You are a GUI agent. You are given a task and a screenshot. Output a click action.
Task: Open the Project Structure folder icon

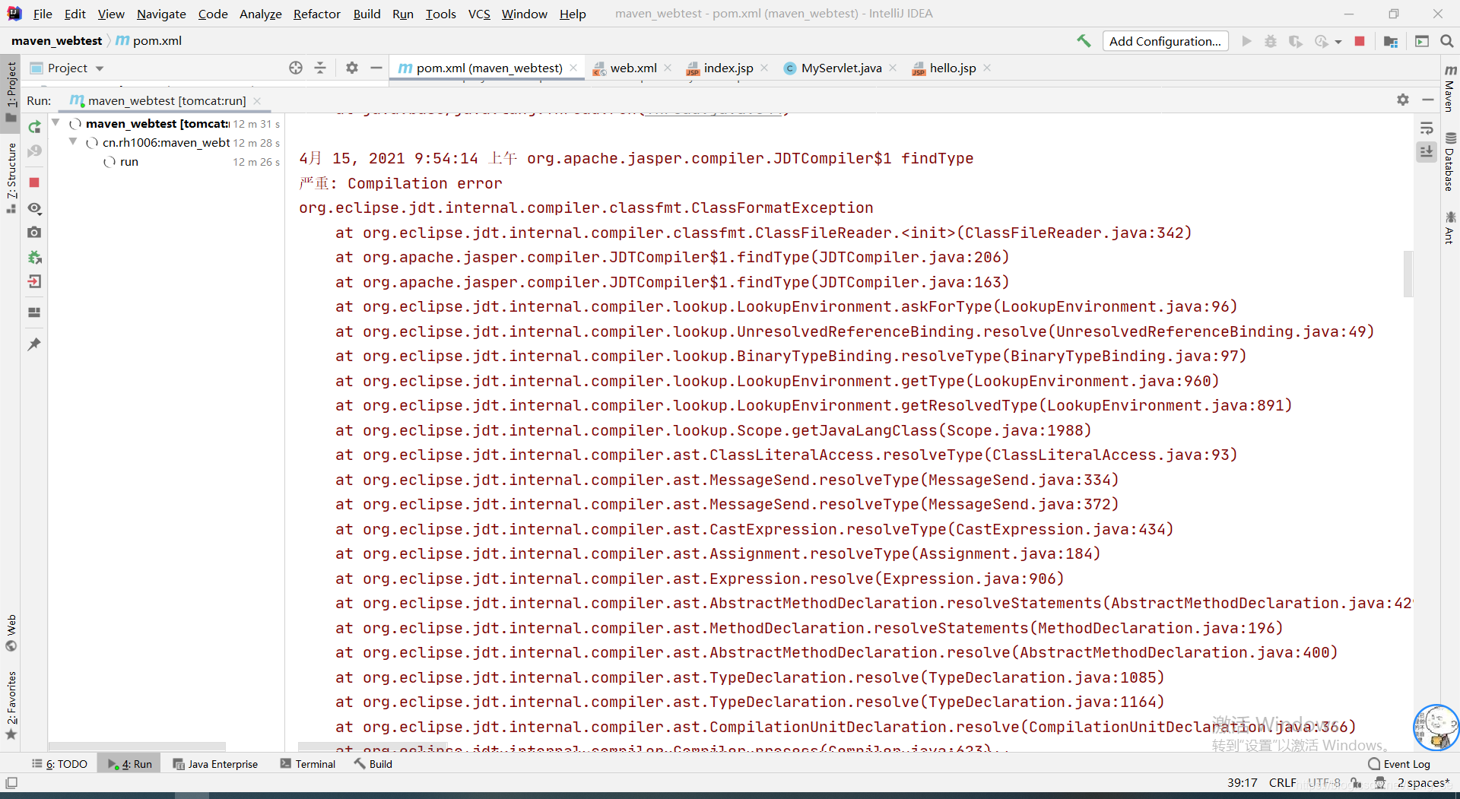(1391, 41)
